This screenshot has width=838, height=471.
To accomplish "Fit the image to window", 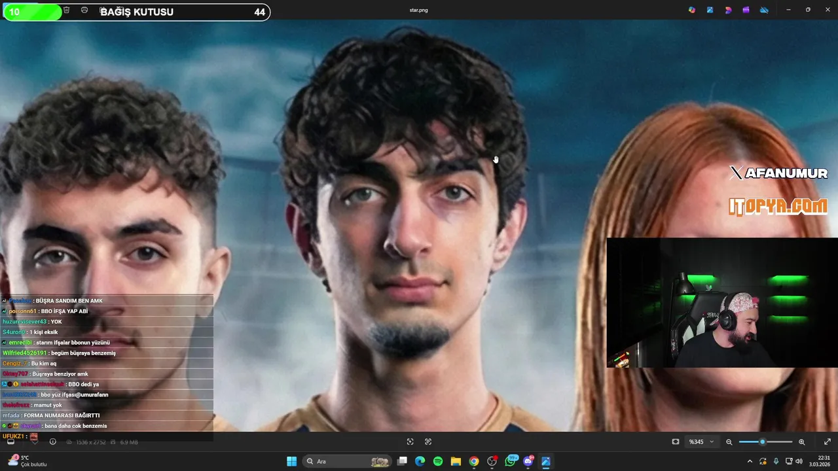I will click(676, 442).
